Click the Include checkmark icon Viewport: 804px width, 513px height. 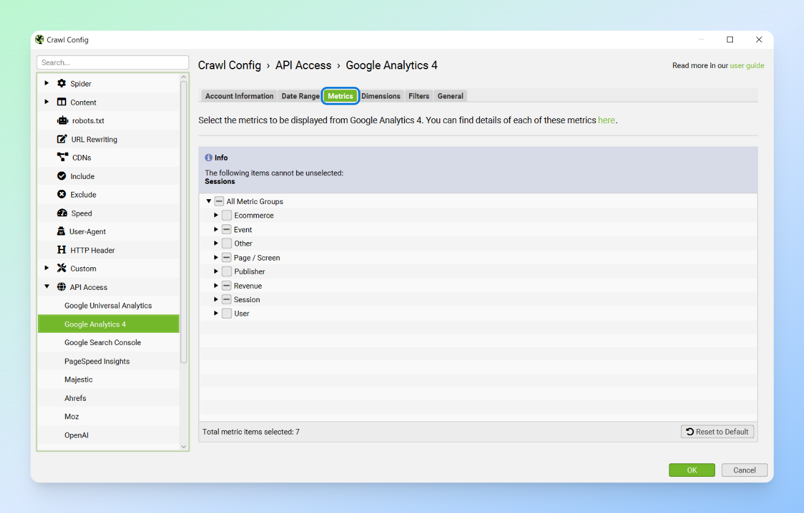(x=61, y=176)
